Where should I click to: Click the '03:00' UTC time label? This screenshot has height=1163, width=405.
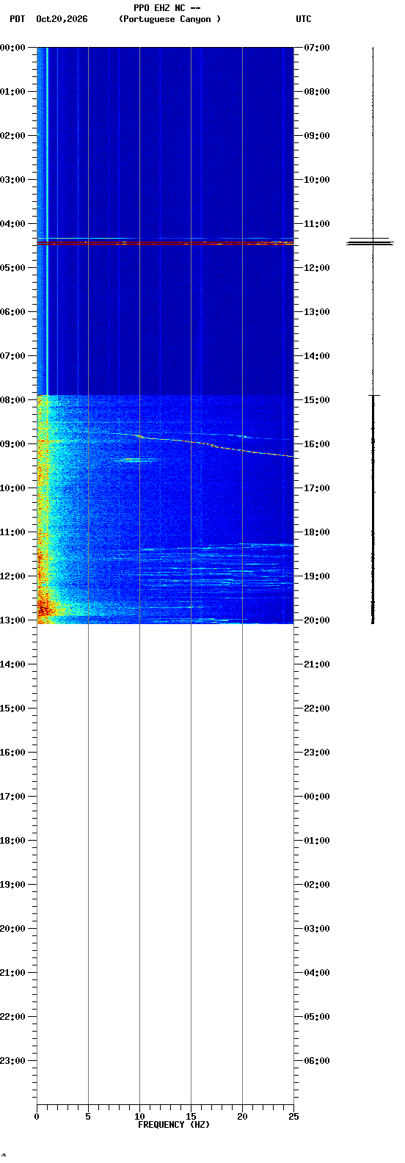click(317, 929)
